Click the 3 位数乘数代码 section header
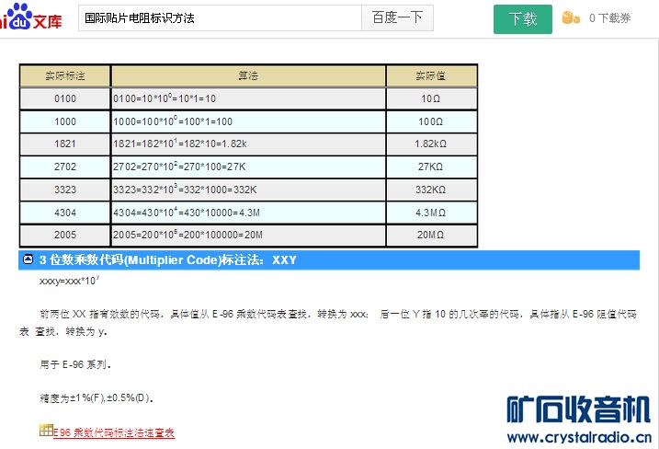Viewport: 659px width, 449px height. click(329, 259)
